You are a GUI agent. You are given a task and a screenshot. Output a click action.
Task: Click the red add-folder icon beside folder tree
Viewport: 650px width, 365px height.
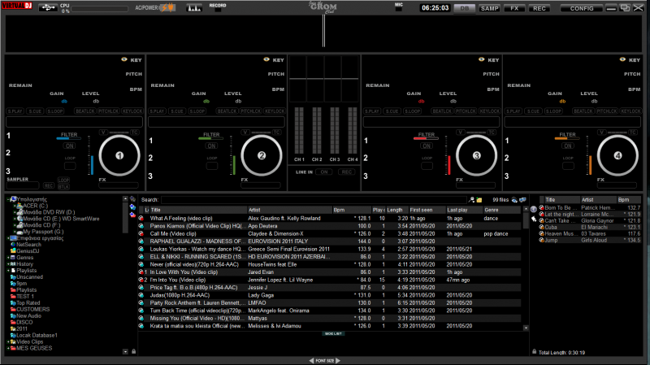point(132,215)
